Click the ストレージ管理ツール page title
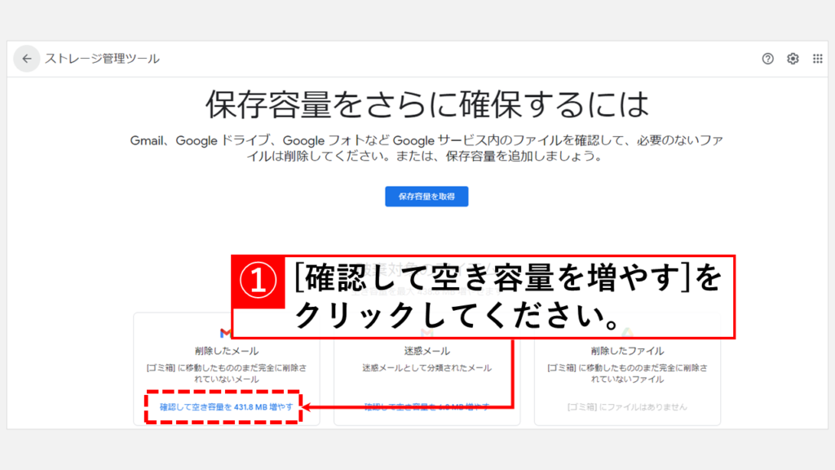The height and width of the screenshot is (470, 835). tap(102, 59)
